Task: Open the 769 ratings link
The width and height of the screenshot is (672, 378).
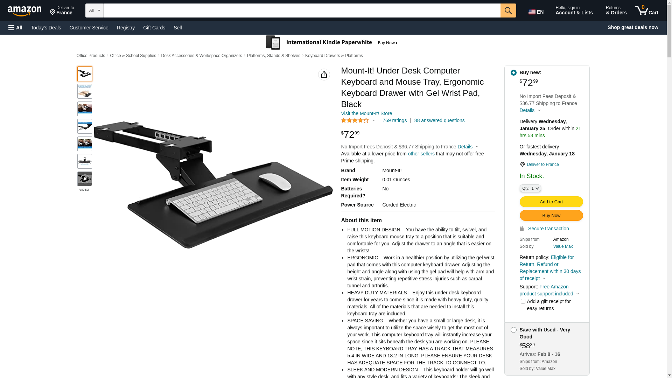Action: (394, 120)
